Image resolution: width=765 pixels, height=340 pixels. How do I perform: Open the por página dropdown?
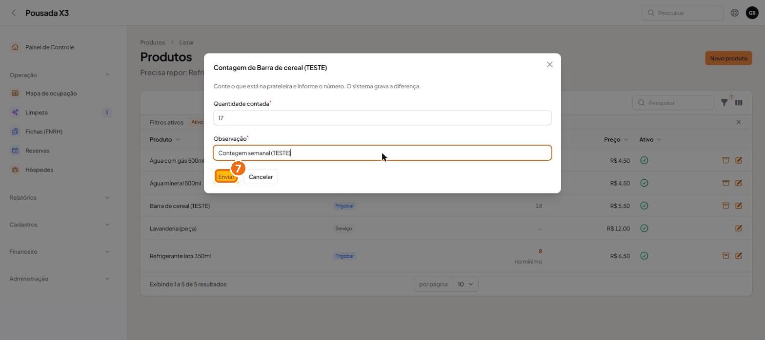(465, 284)
